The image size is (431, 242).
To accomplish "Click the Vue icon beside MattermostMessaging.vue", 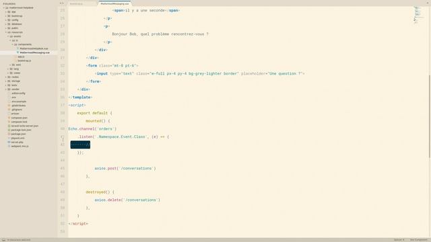I will click(18, 52).
